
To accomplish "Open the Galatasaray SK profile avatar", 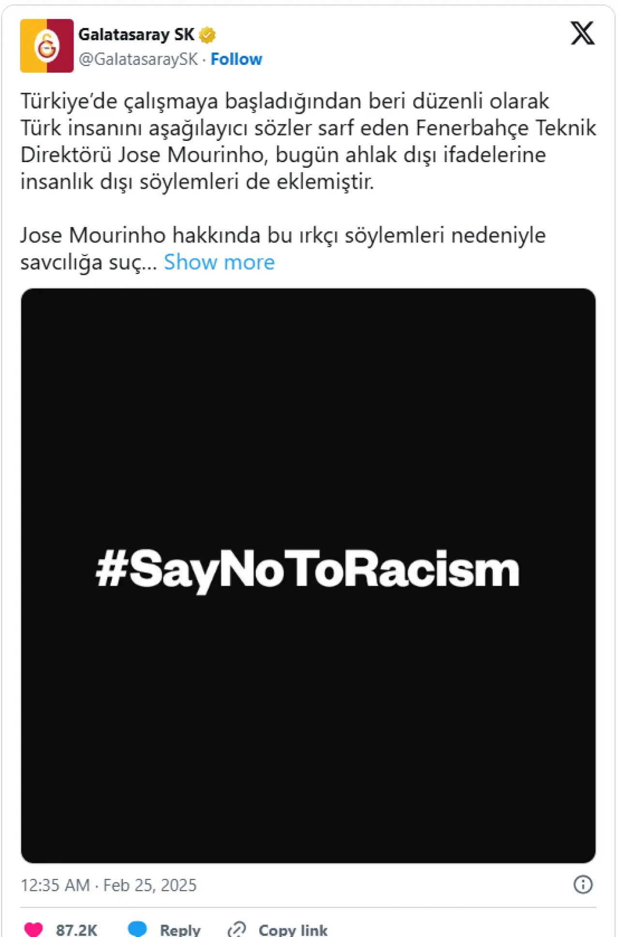I will click(x=47, y=46).
